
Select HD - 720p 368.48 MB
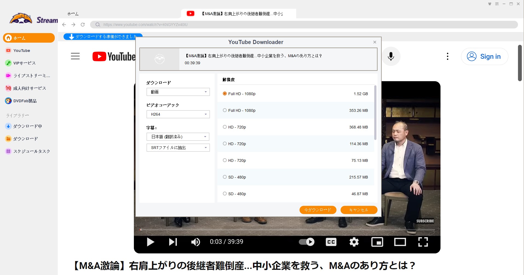[x=296, y=127]
